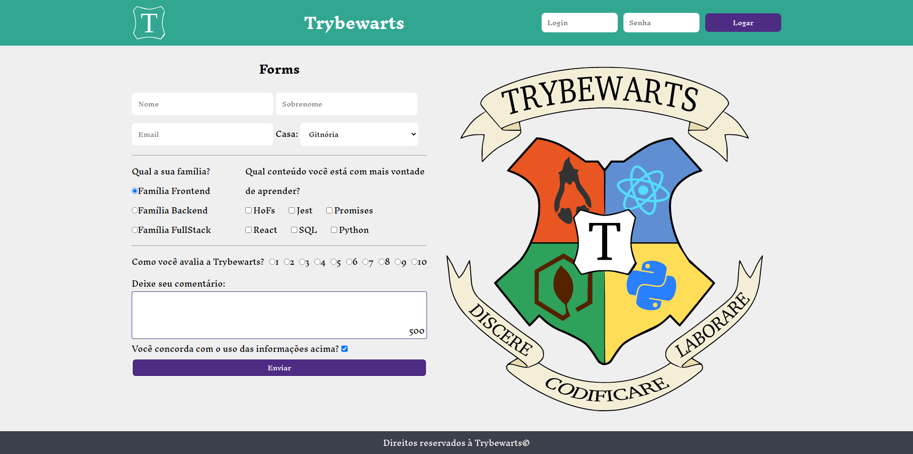Open the Casa dropdown showing Gitnória
Screen dimensions: 913x454
[359, 135]
